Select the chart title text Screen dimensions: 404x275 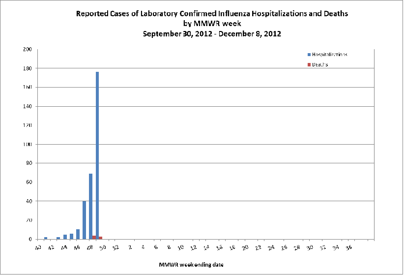click(212, 14)
